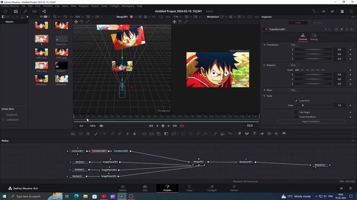Open the Inspector panel options menu dots

[353, 17]
